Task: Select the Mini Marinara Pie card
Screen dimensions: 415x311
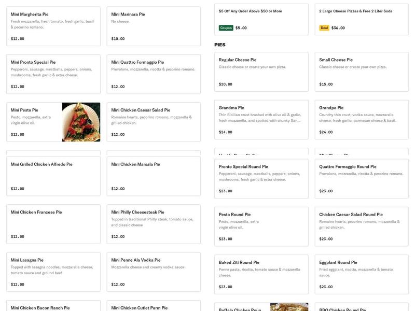Action: pyautogui.click(x=154, y=26)
